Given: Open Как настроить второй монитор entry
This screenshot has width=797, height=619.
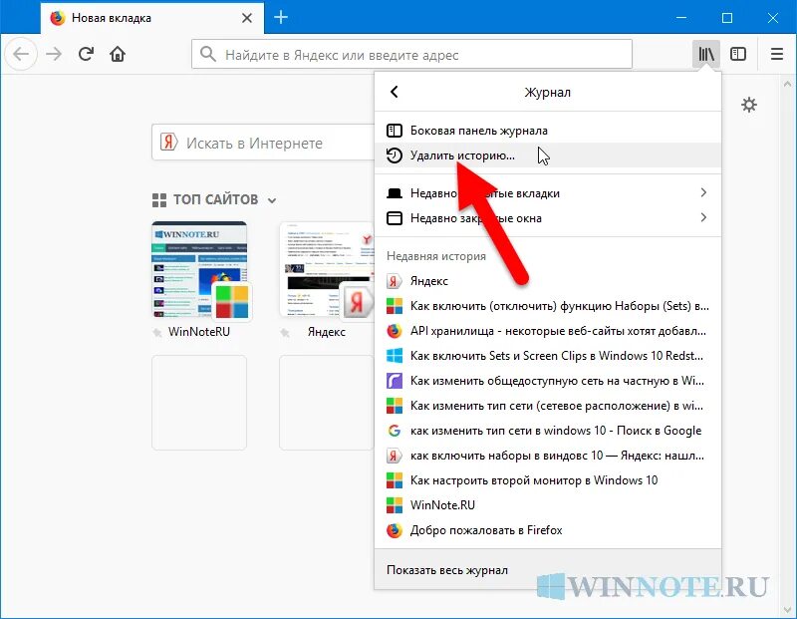Looking at the screenshot, I should (548, 480).
